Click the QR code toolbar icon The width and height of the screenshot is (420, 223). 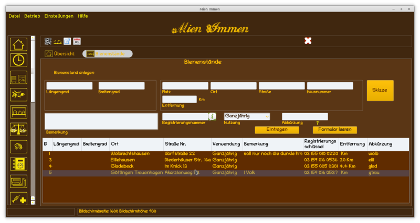(48, 41)
